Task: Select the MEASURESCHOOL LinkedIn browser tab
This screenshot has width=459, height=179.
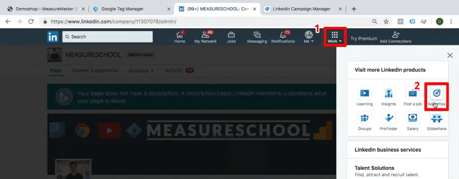Action: coord(217,9)
